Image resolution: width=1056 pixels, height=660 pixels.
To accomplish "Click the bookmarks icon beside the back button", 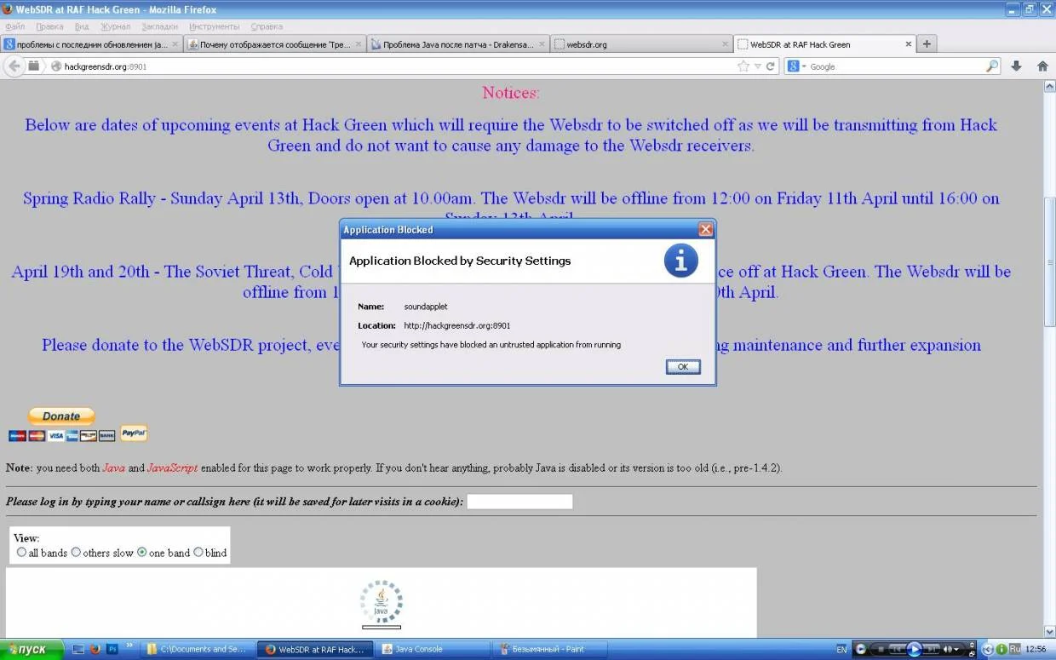I will (x=33, y=66).
